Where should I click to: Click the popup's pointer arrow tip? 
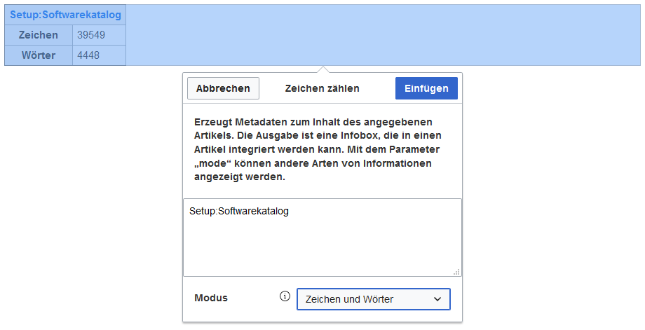(x=322, y=69)
